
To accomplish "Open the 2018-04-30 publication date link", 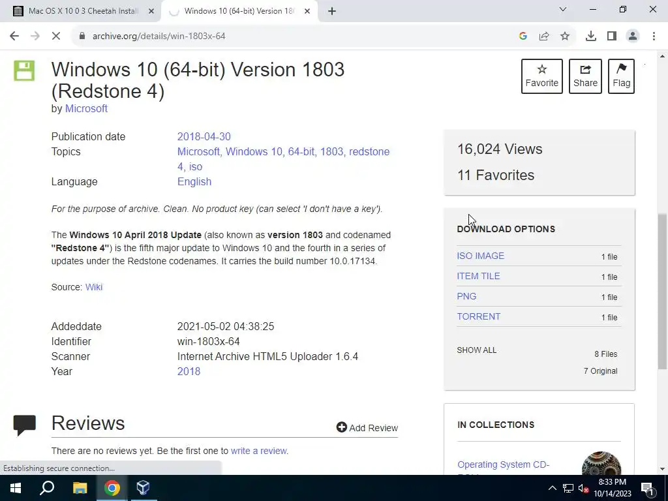I will [x=204, y=137].
